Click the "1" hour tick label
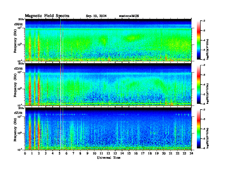The width and height of the screenshot is (228, 176). tap(32, 153)
